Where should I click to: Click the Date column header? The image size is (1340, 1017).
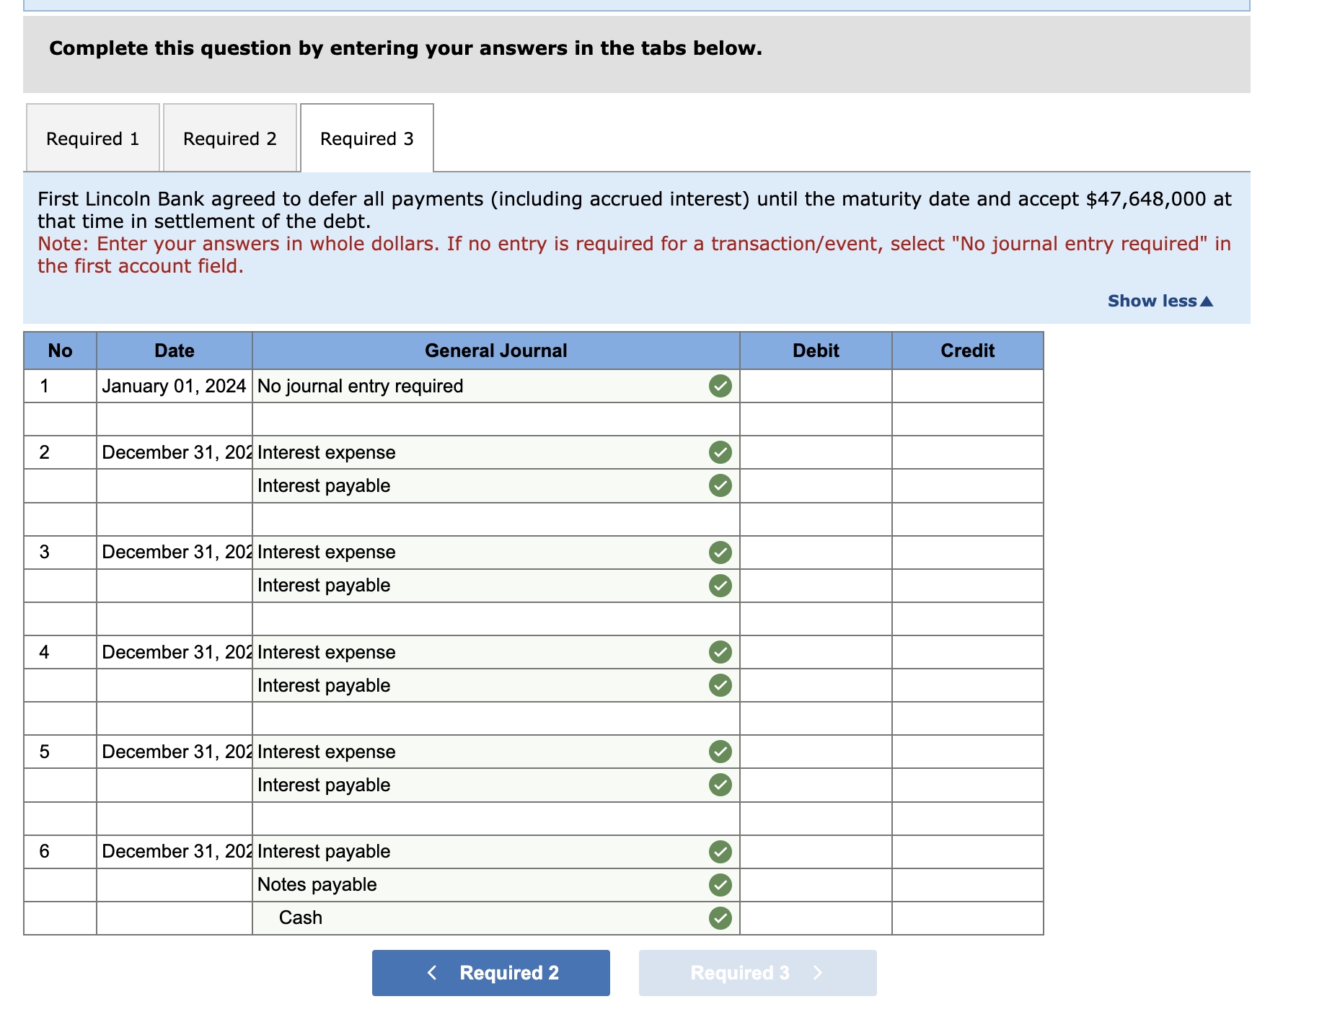tap(175, 351)
